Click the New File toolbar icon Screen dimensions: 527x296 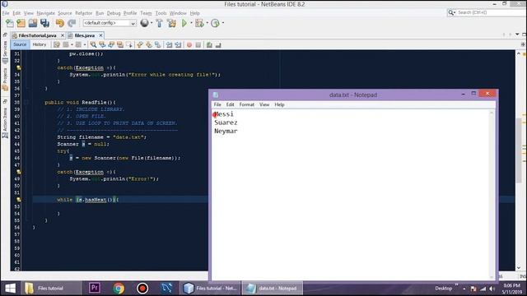(x=10, y=23)
